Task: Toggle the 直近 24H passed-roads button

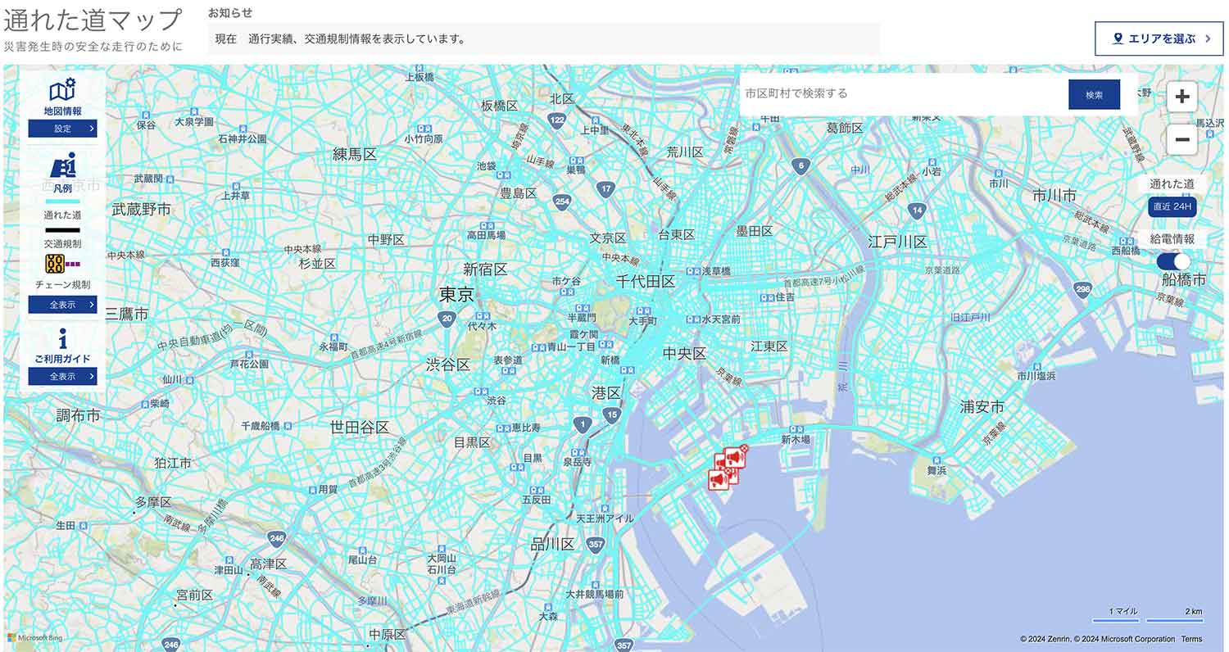Action: (1172, 206)
